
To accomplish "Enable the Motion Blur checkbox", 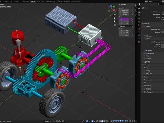I will pyautogui.click(x=145, y=74).
